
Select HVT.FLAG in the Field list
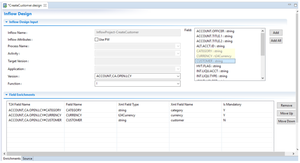tap(208, 66)
